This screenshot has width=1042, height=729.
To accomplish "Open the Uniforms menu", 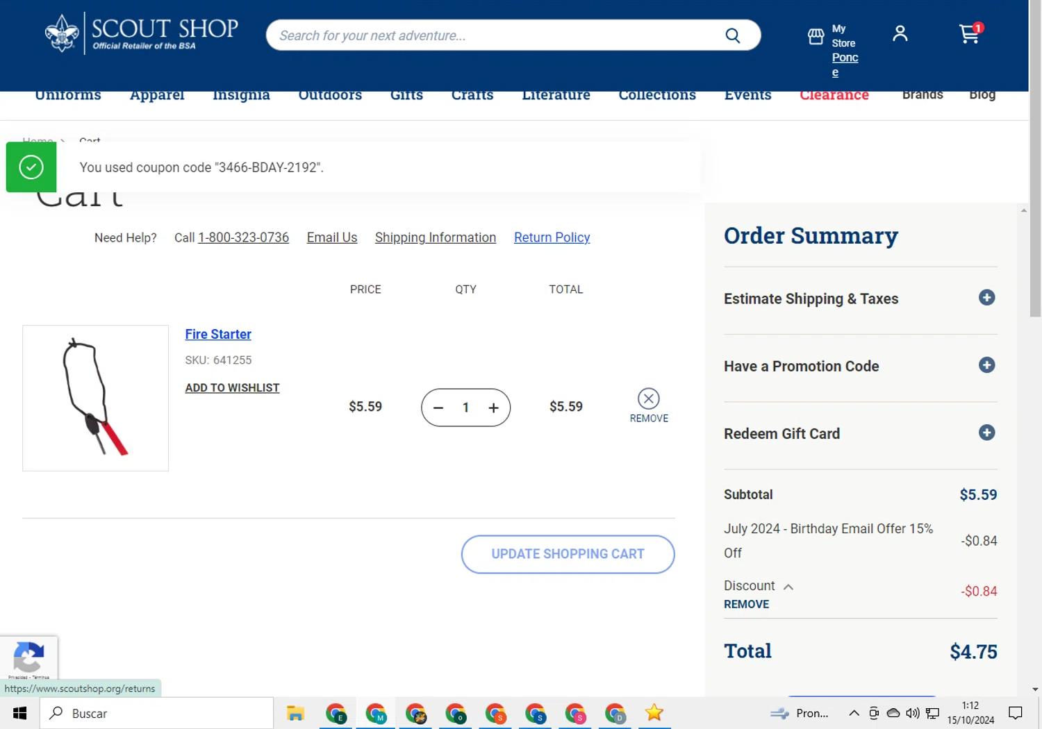I will (x=68, y=95).
